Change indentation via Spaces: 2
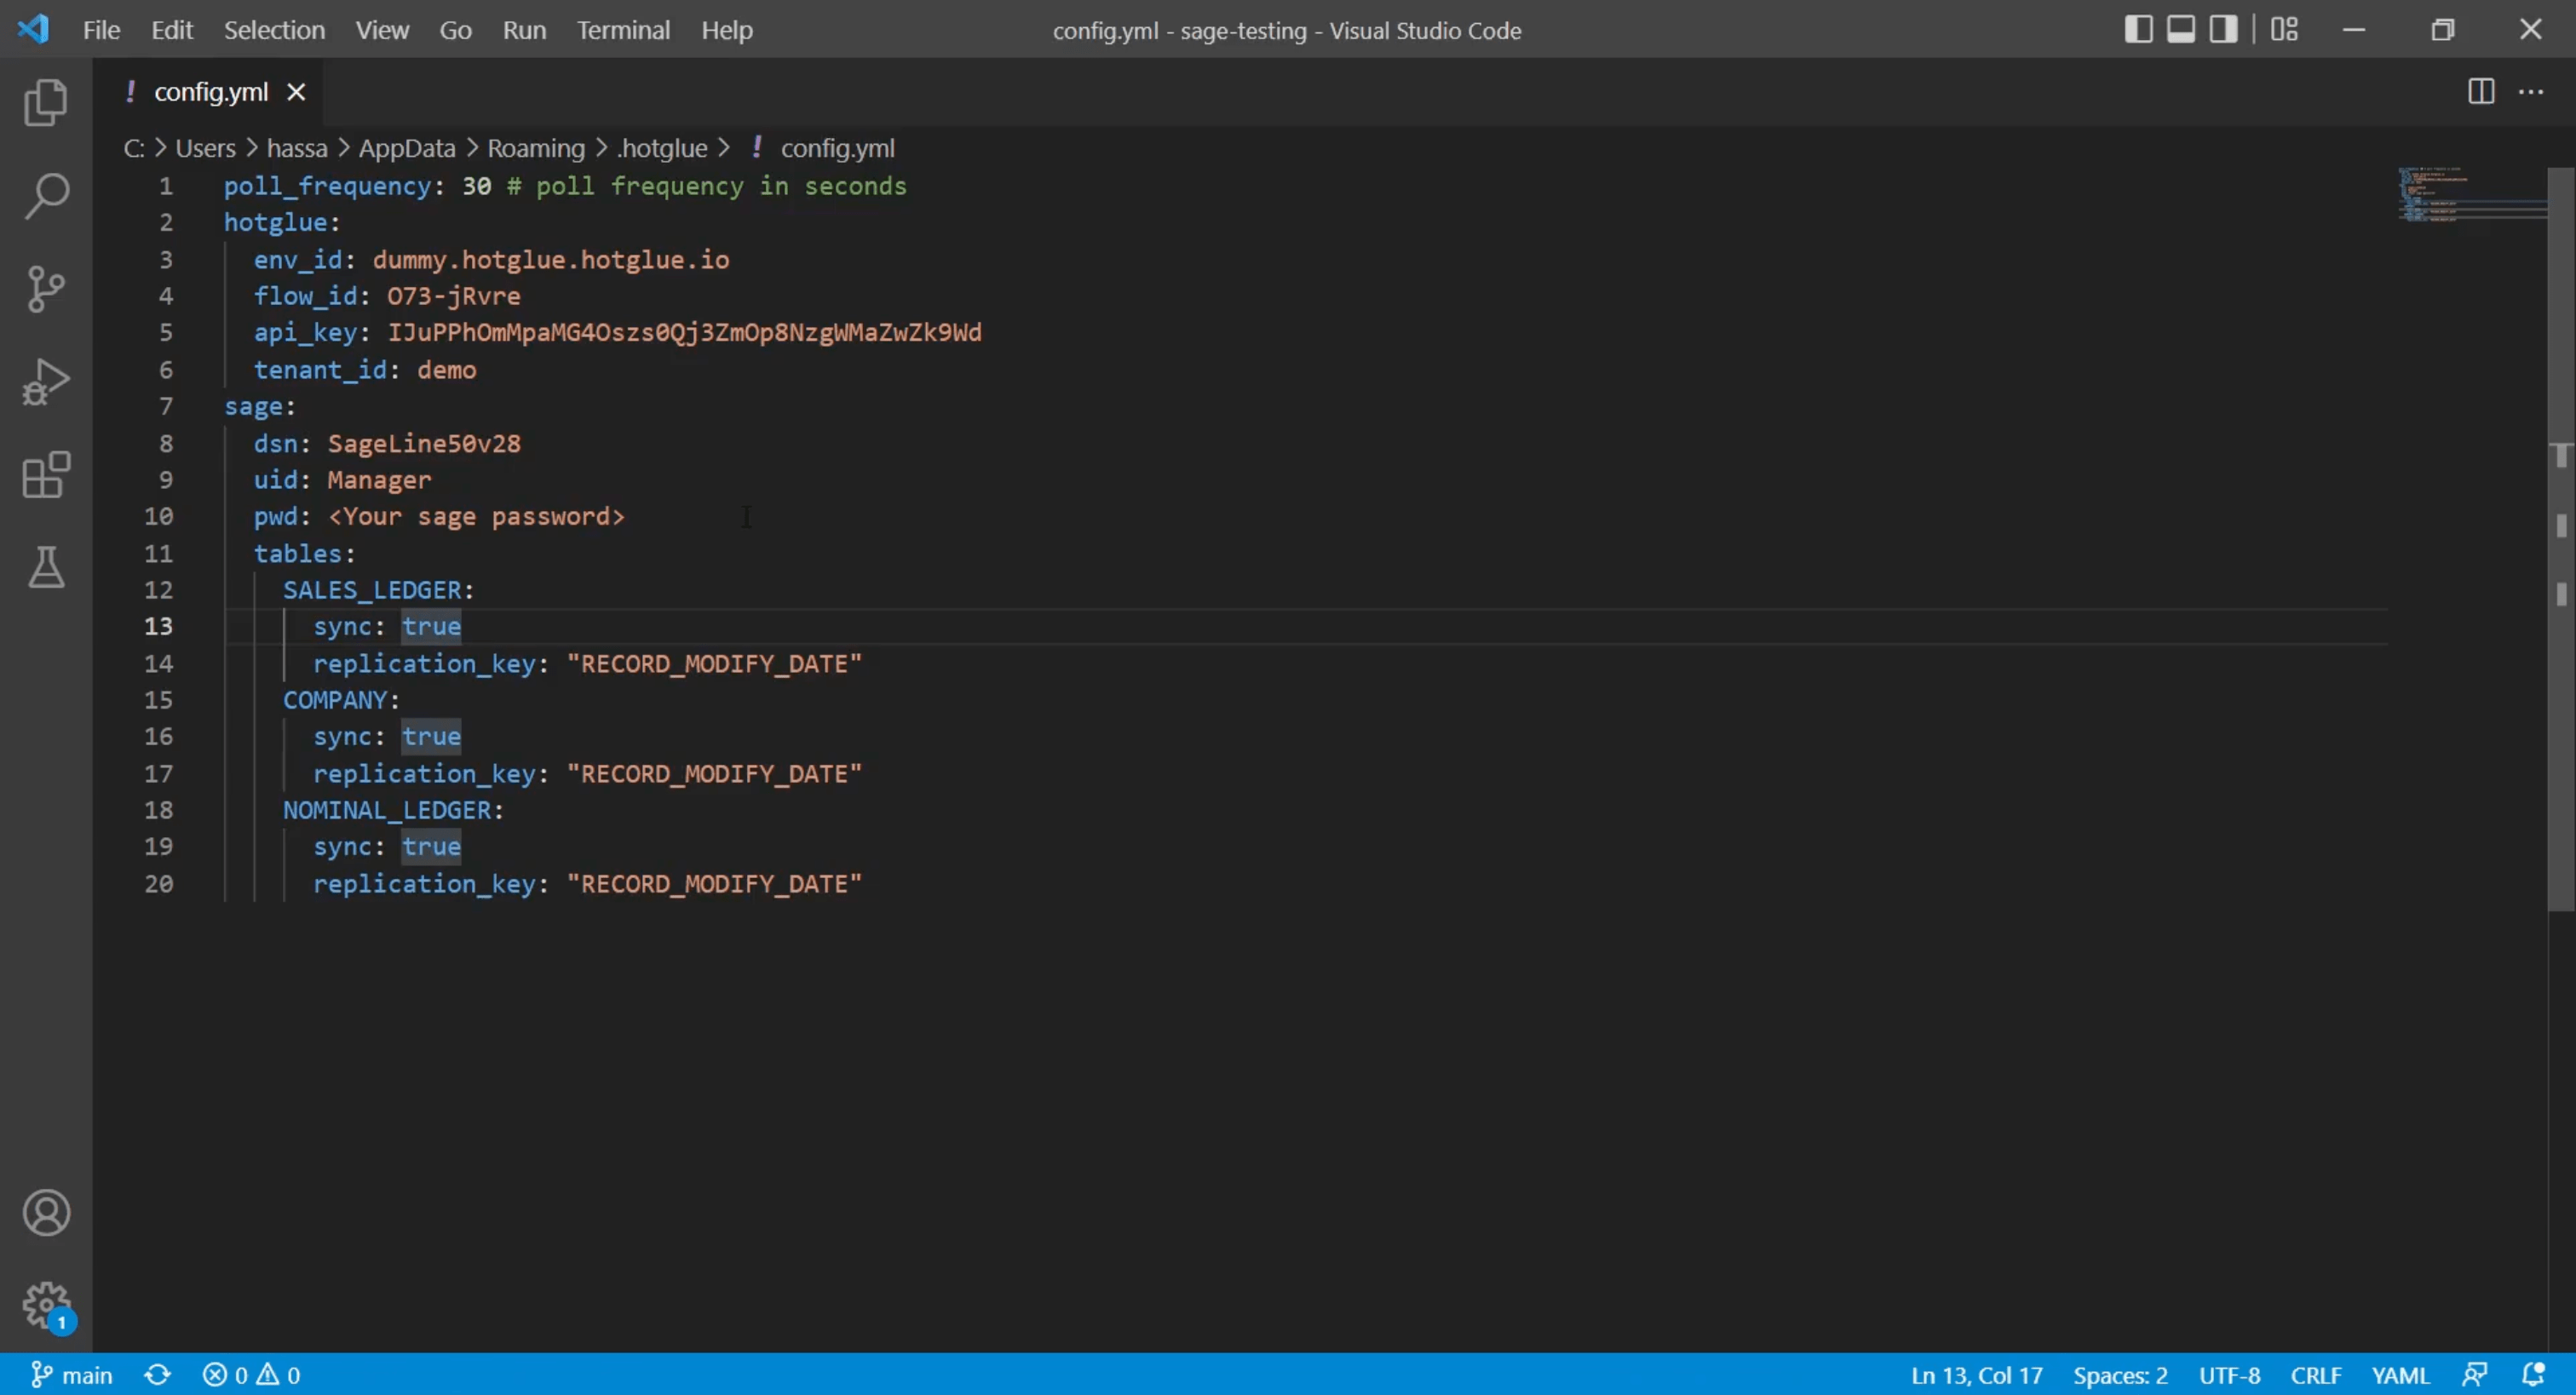 pos(2120,1375)
